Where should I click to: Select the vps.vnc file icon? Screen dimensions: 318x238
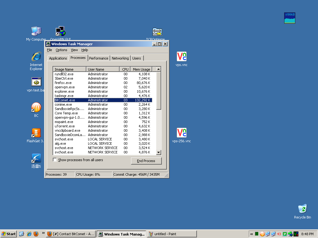point(181,59)
